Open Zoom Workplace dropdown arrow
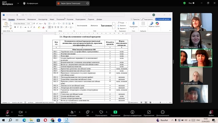218x123 pixels. 18,3
